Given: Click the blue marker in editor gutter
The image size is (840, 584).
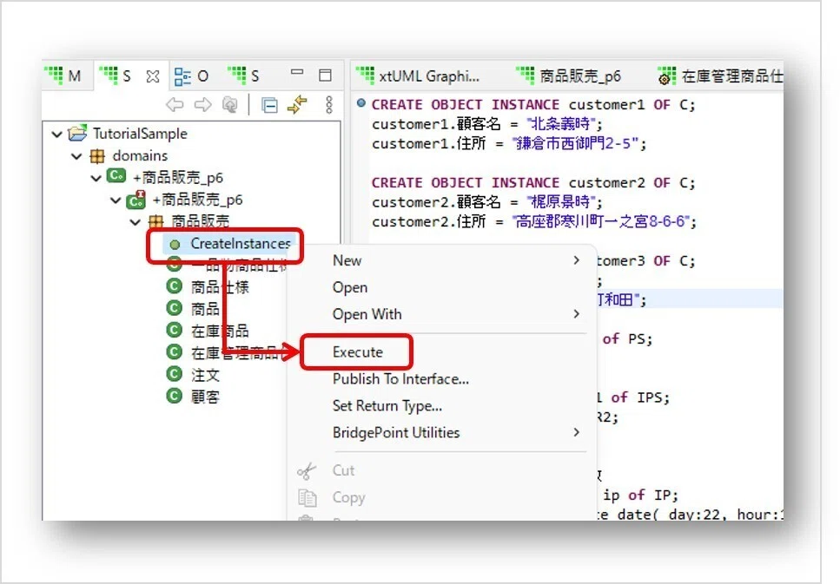Looking at the screenshot, I should click(x=361, y=102).
